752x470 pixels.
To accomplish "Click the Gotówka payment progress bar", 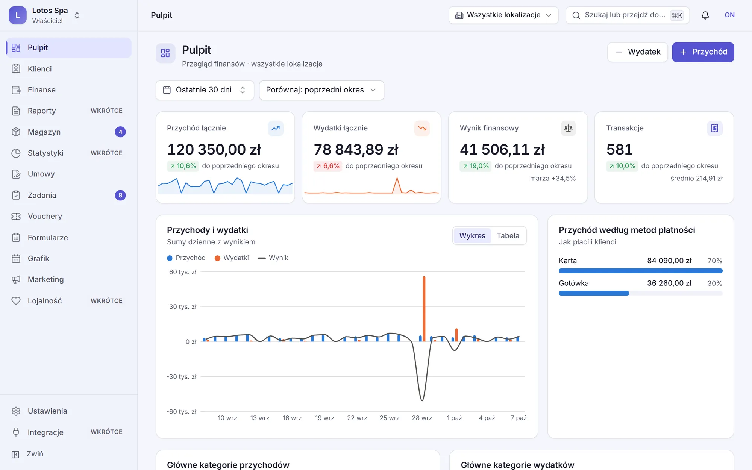I will 641,293.
